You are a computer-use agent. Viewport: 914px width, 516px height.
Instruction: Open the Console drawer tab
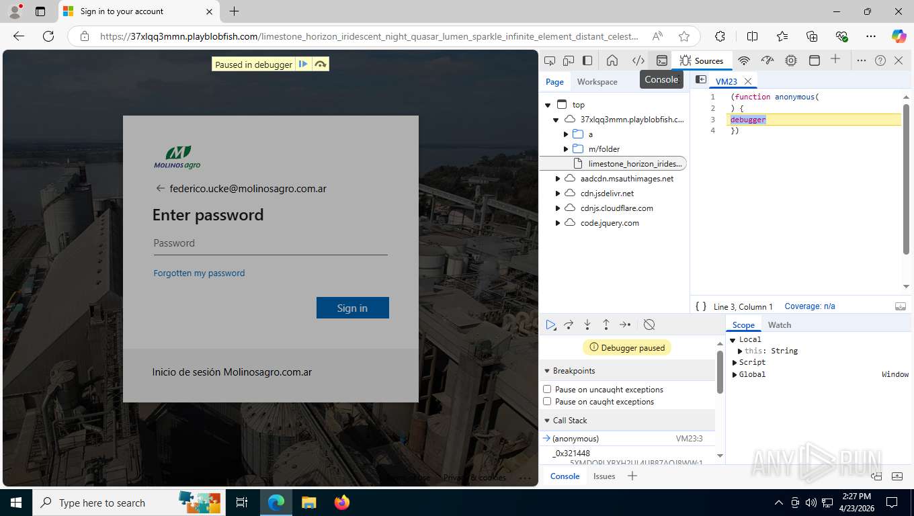point(565,476)
